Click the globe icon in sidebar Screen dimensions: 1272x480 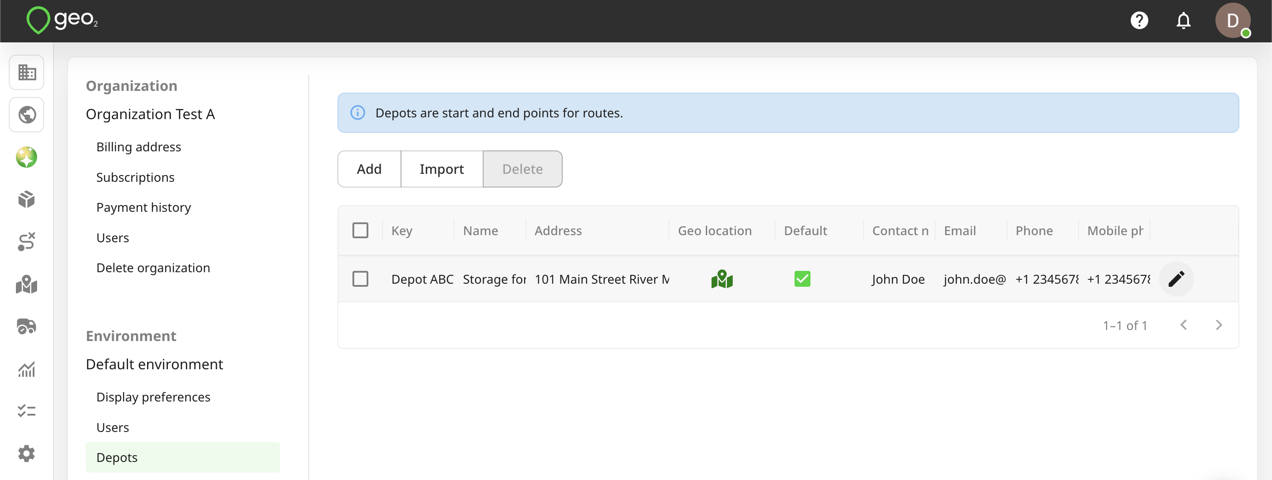(x=26, y=115)
